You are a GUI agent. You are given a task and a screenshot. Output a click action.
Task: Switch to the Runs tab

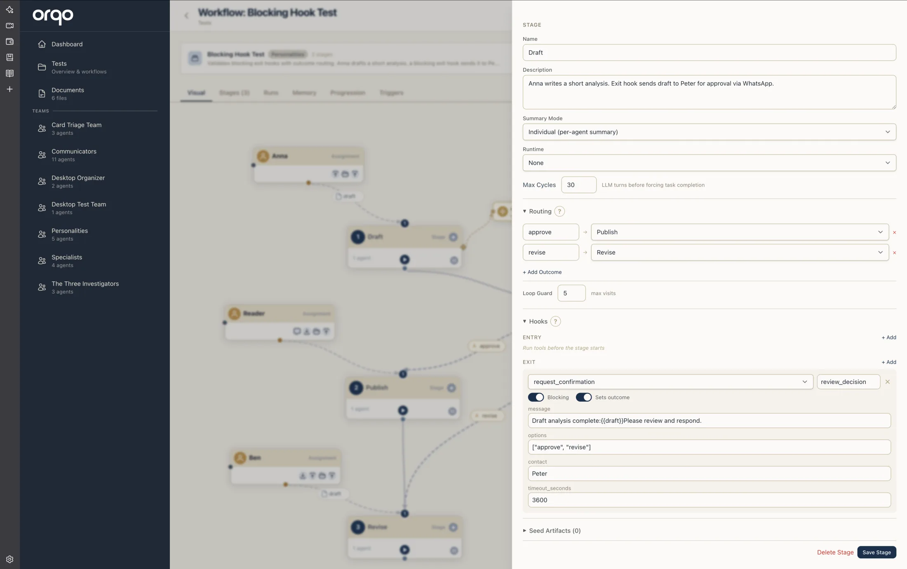click(x=271, y=93)
